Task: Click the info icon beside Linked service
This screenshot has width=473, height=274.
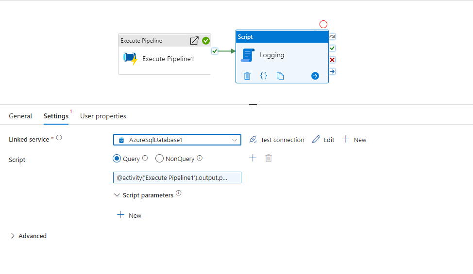Action: pos(59,138)
